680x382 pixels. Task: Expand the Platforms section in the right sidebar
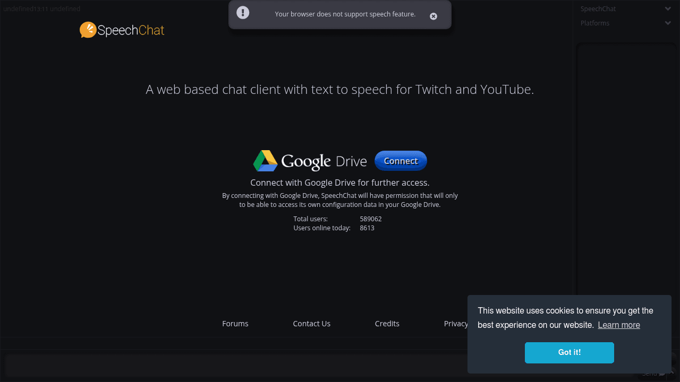click(x=594, y=23)
